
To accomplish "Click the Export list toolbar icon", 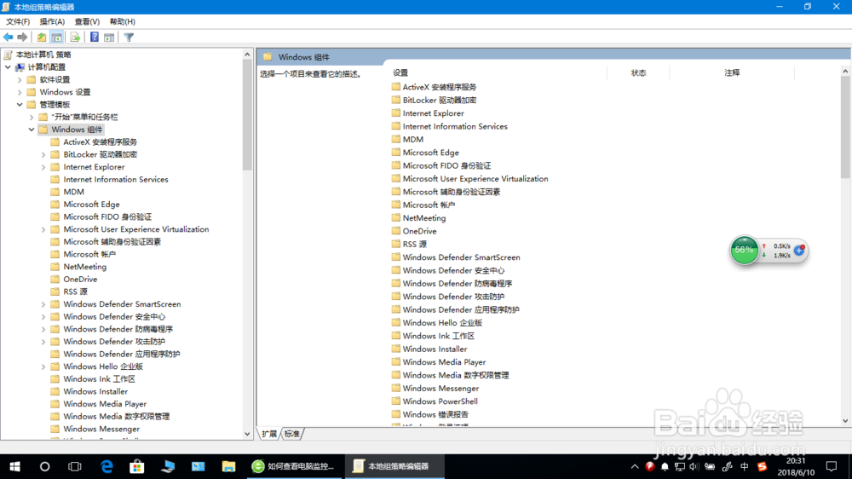I will click(x=75, y=37).
